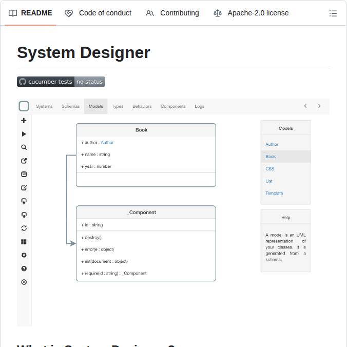
Task: Select the Systems tab
Action: [44, 106]
